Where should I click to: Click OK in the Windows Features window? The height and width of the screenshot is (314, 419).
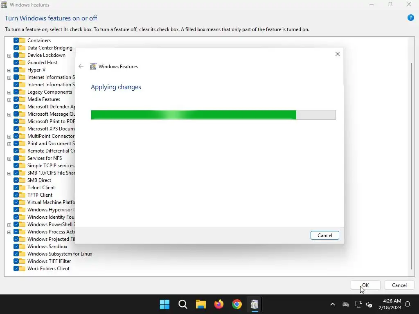365,285
